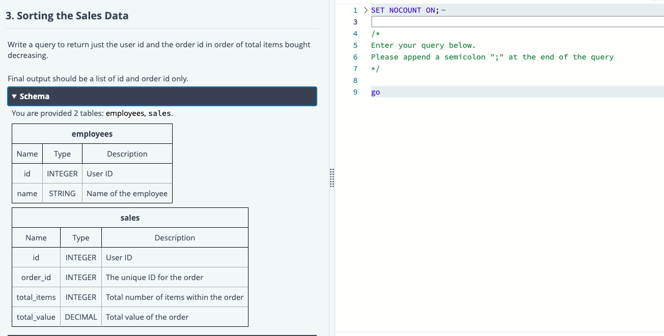Click the DECIMAL type cell
This screenshot has width=664, height=336.
[80, 317]
